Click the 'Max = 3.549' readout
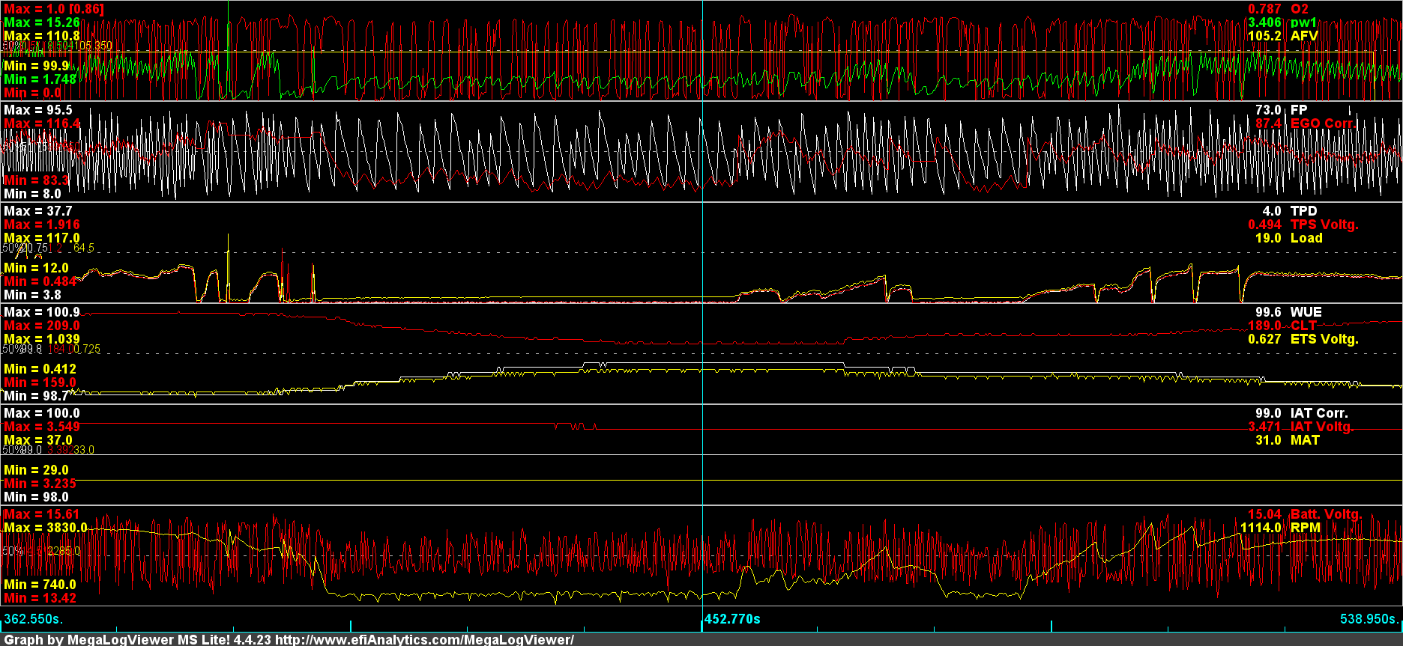The image size is (1403, 646). (x=41, y=427)
